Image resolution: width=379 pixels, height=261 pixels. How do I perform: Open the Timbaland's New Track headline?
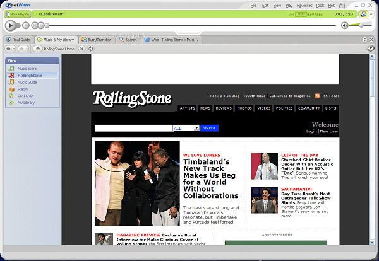(x=210, y=178)
